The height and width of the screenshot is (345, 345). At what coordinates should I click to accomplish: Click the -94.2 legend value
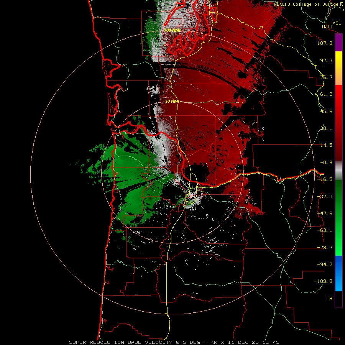[325, 264]
